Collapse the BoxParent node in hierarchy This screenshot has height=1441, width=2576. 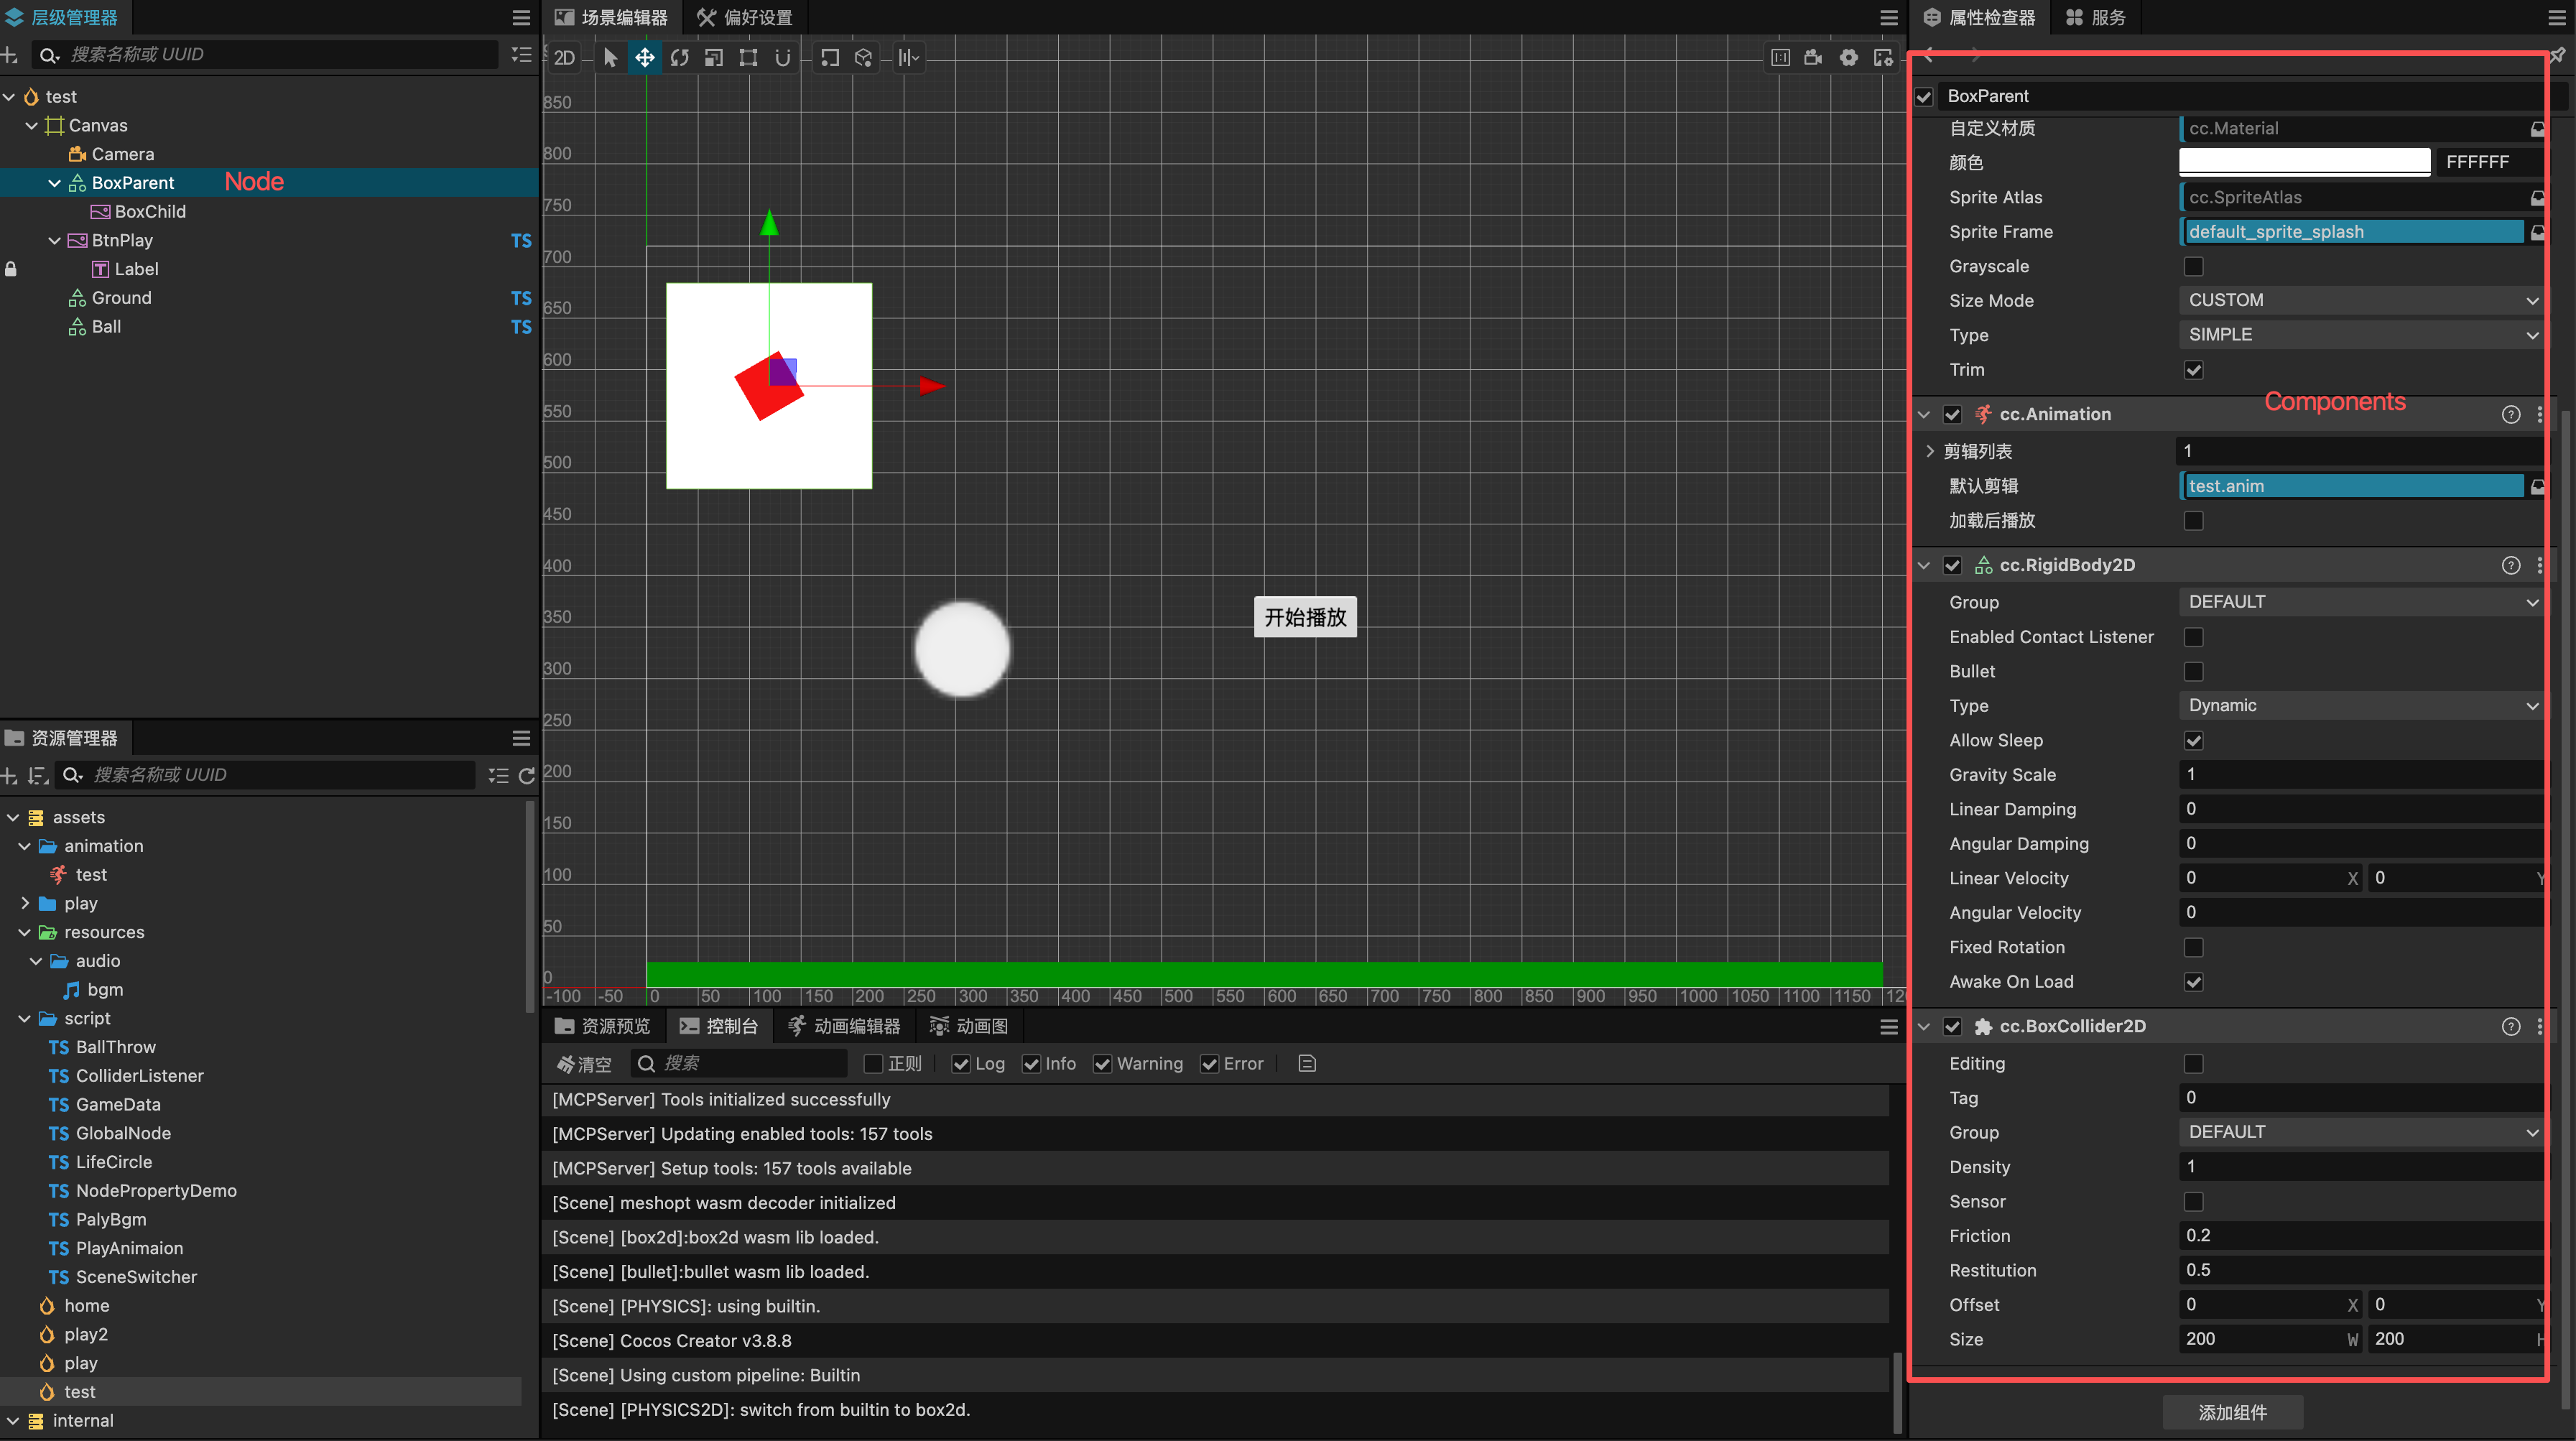[54, 183]
